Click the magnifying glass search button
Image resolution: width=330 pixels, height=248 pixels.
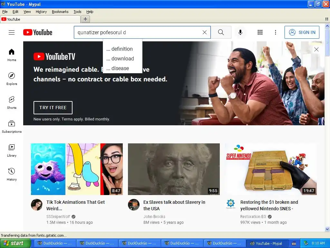(221, 32)
